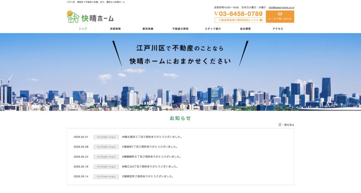
Task: Click the date 2026.05.14
Action: coord(81,176)
